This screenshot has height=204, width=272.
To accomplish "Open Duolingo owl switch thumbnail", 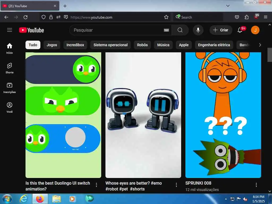I will pos(63,115).
